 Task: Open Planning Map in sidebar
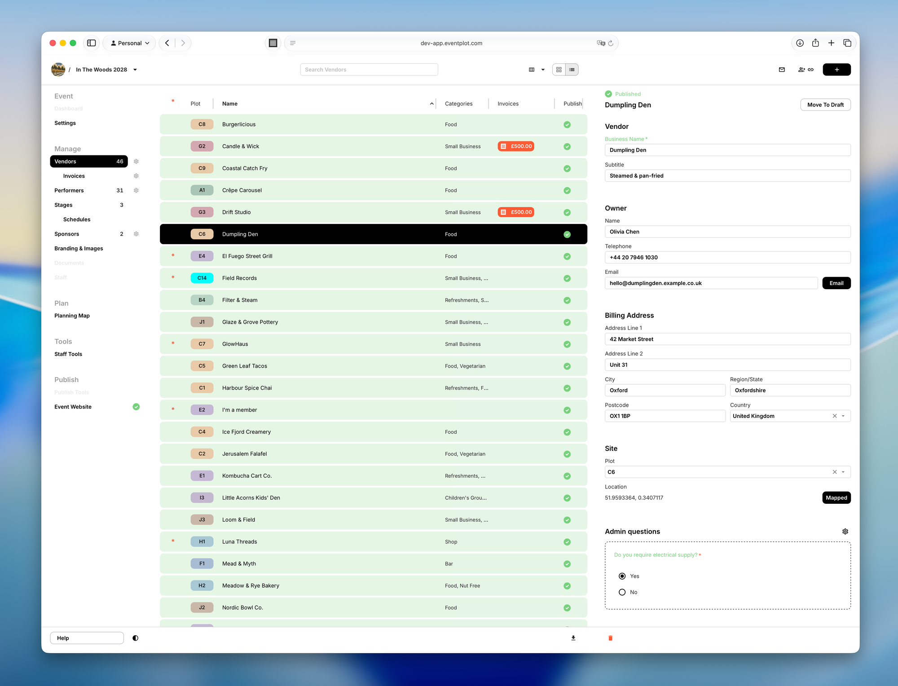pos(72,316)
